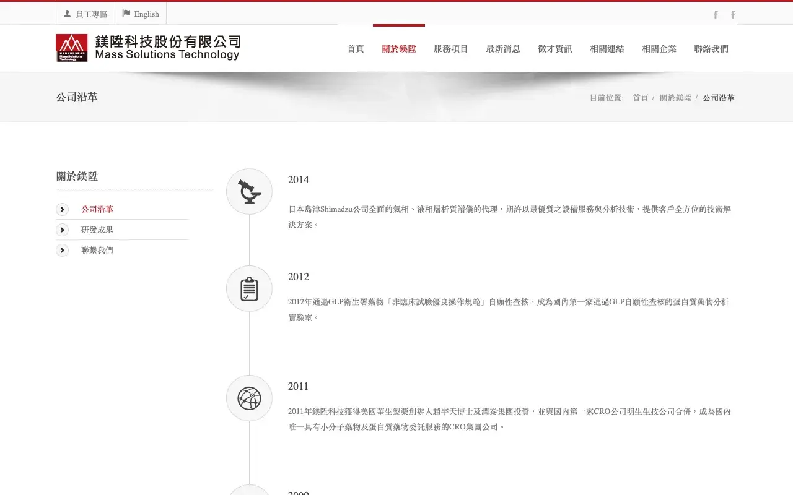
Task: Click the arrow bullet beside 研發成果
Action: click(62, 230)
